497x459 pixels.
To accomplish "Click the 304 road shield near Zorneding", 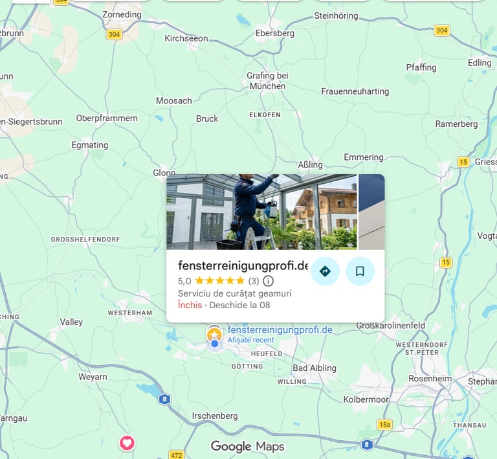I will coord(114,34).
